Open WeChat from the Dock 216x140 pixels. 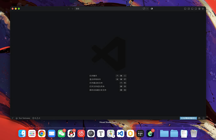[61, 133]
